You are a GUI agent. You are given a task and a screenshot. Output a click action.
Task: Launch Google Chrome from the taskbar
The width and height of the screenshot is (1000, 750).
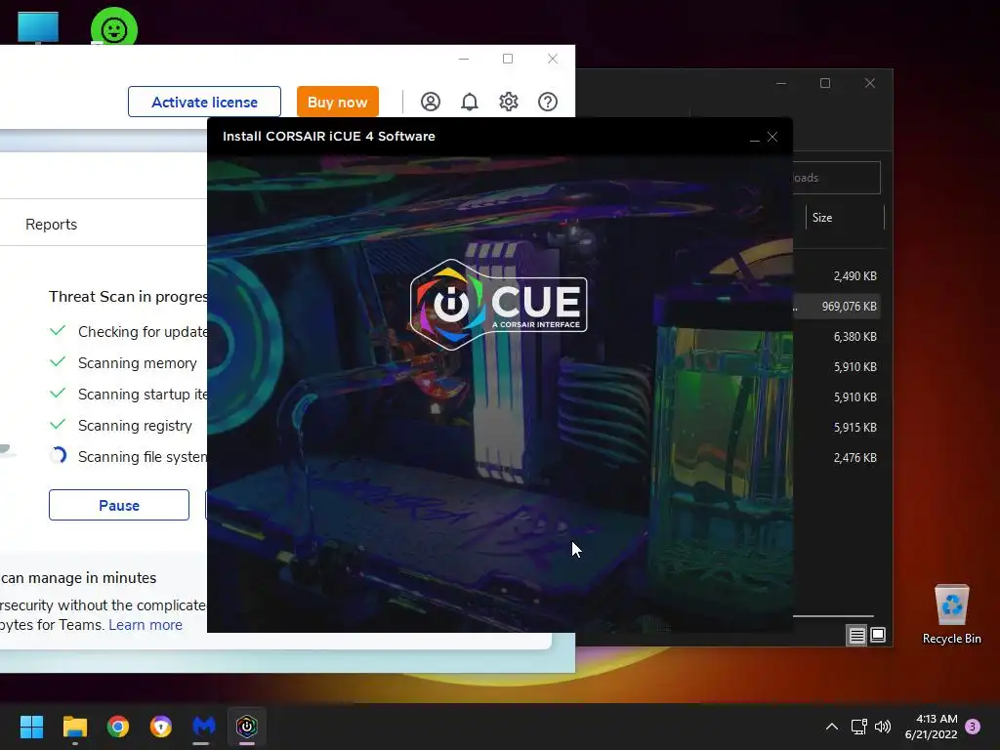pos(118,727)
